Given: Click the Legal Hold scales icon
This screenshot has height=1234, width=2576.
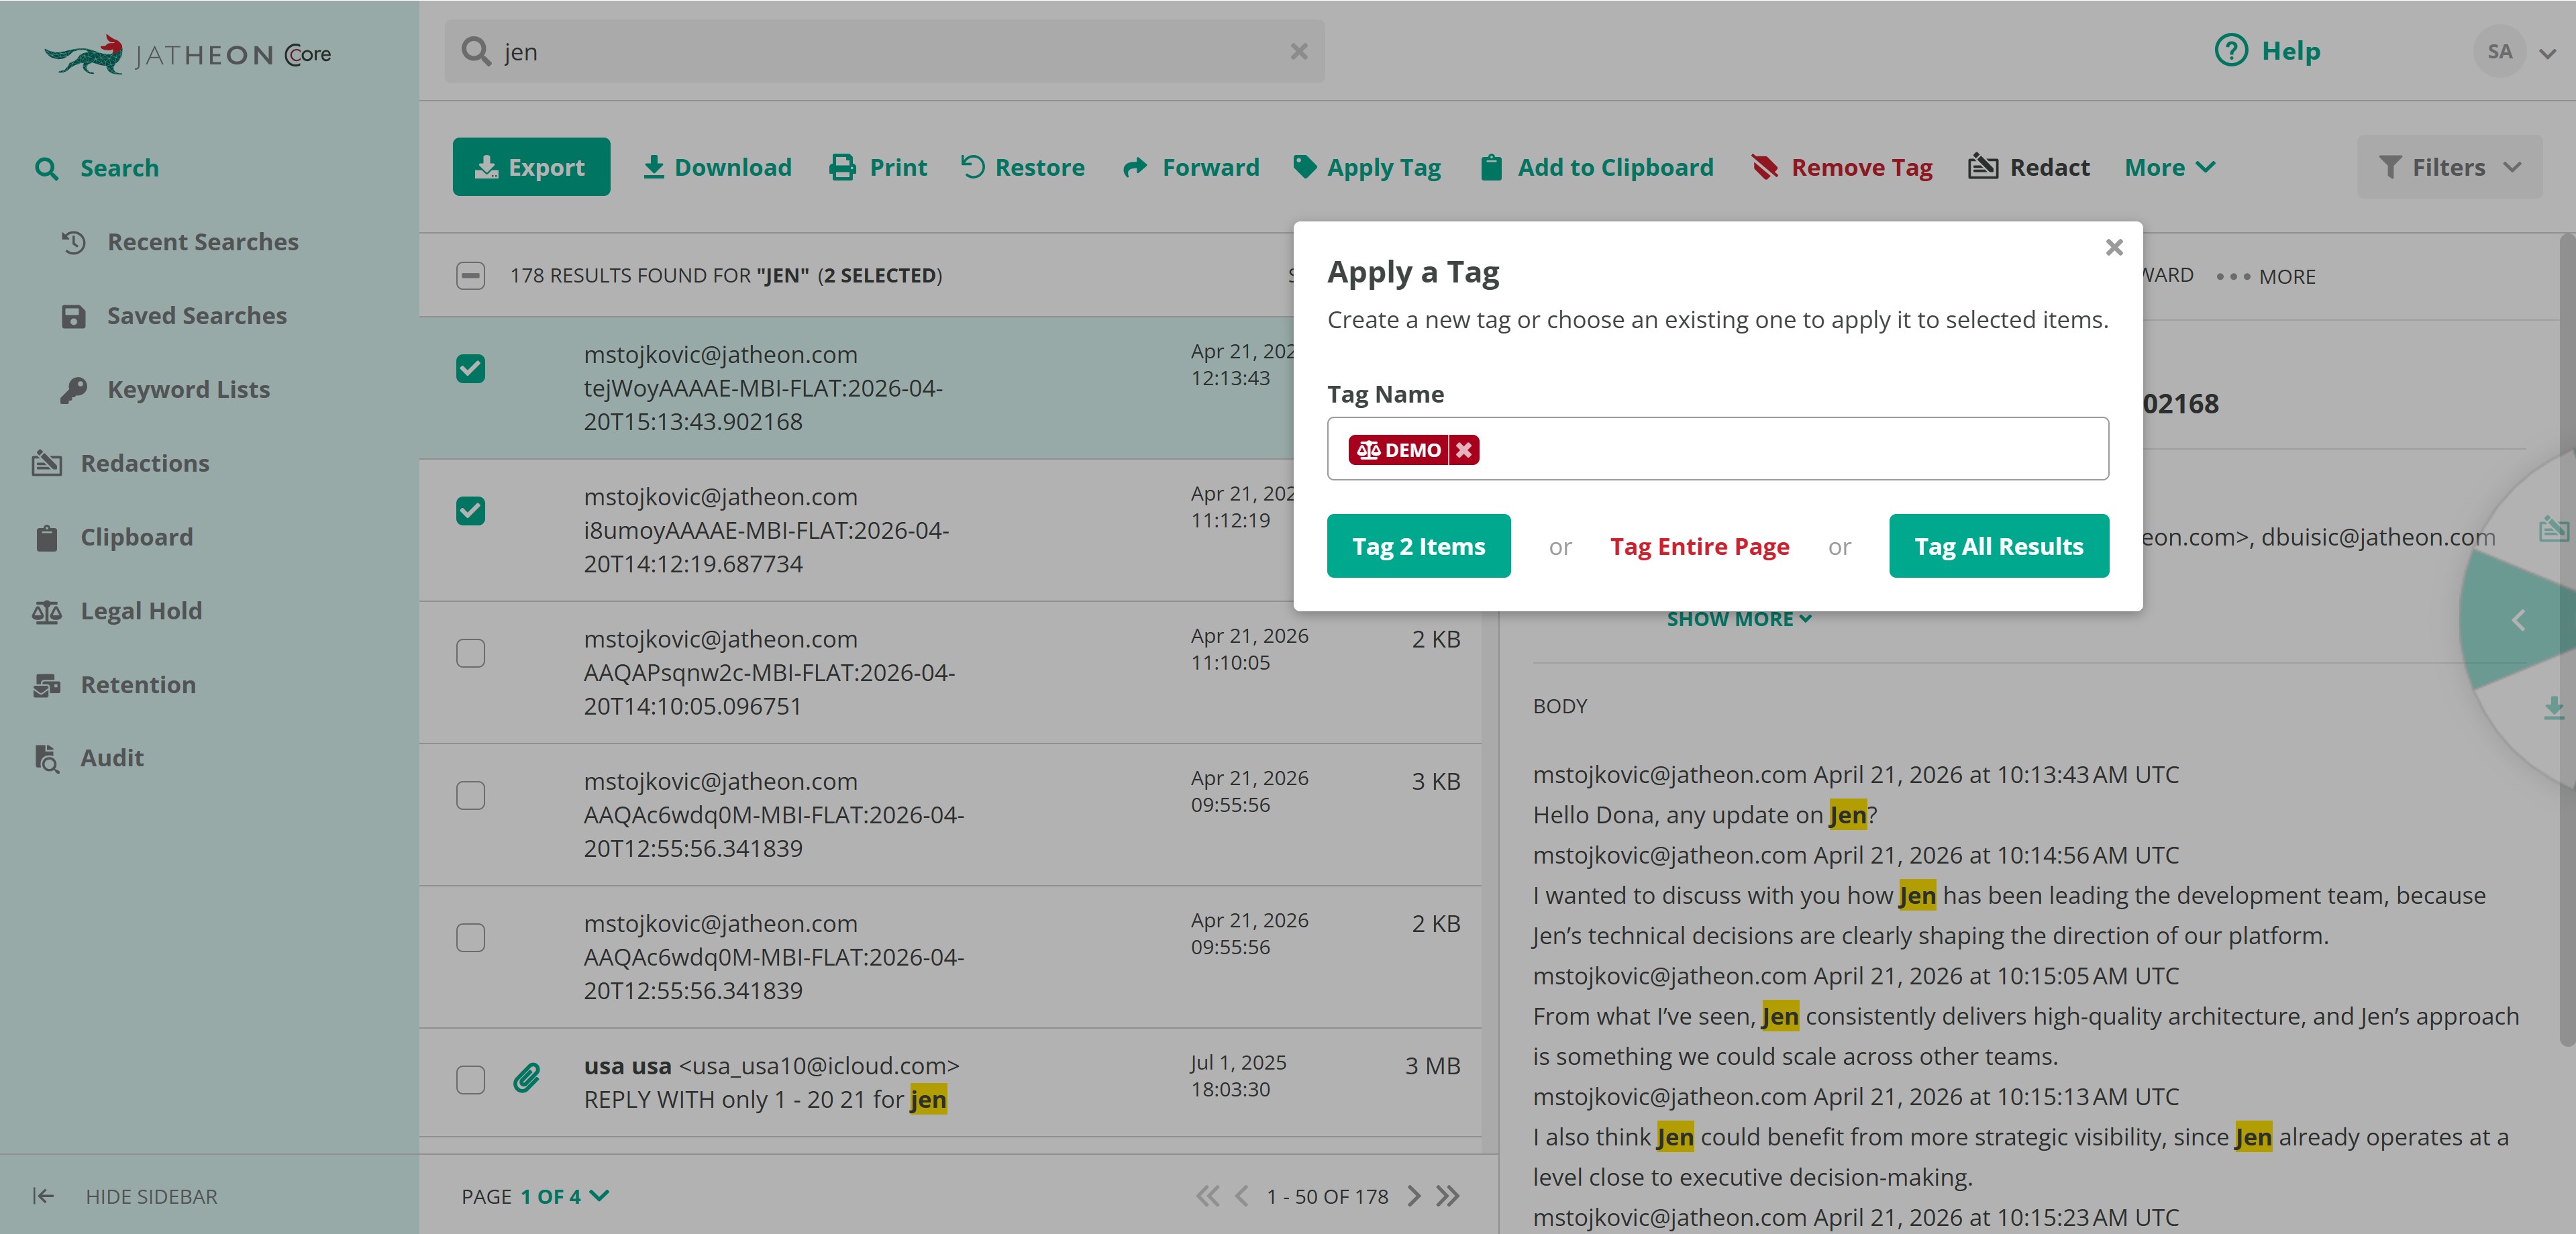Looking at the screenshot, I should pos(47,611).
